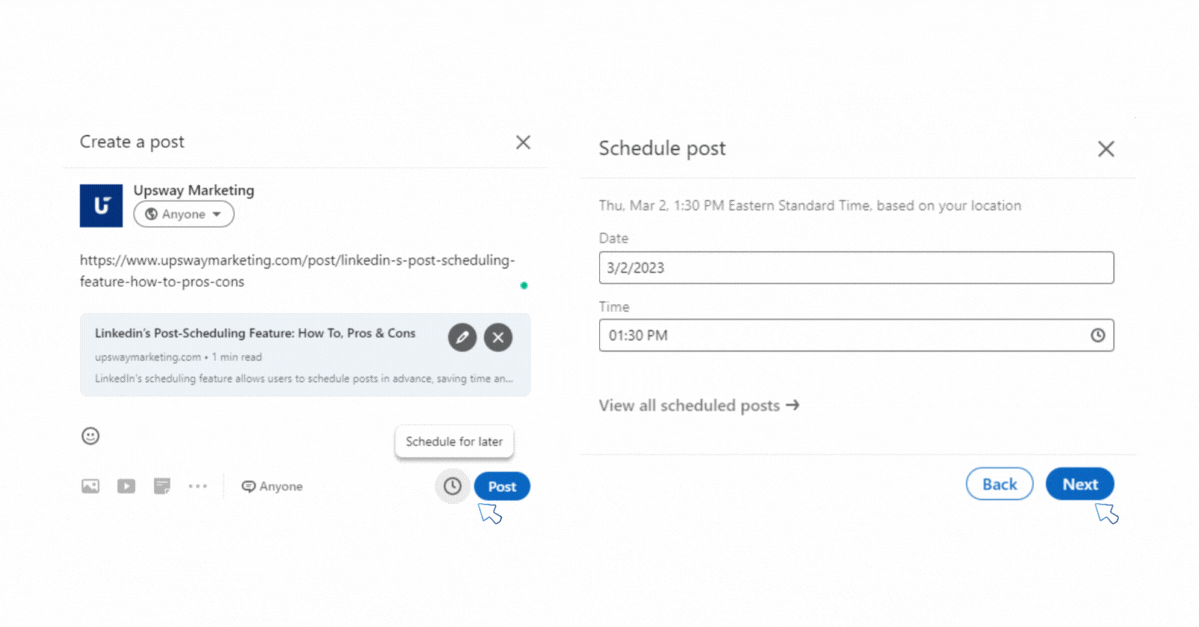
Task: Remove link preview with the X icon
Action: [x=498, y=337]
